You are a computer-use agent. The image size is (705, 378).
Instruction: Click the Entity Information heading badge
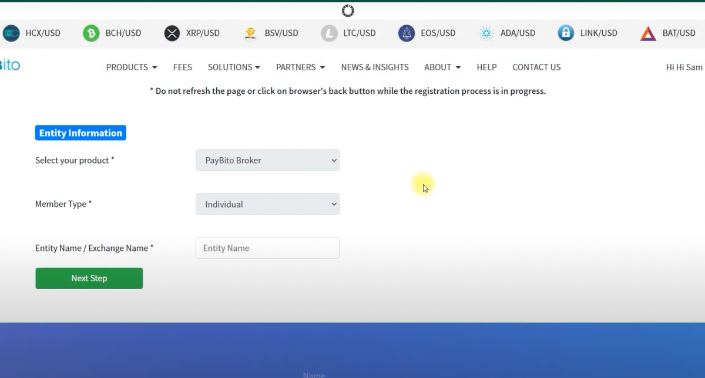click(x=80, y=133)
